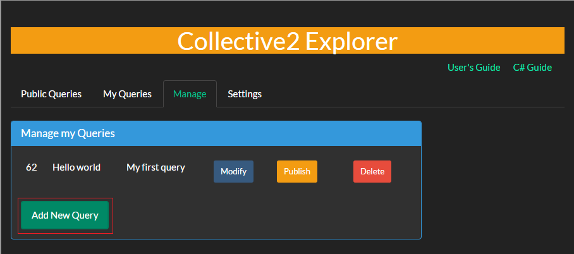Go to the My Queries tab
The height and width of the screenshot is (254, 574).
pos(127,94)
